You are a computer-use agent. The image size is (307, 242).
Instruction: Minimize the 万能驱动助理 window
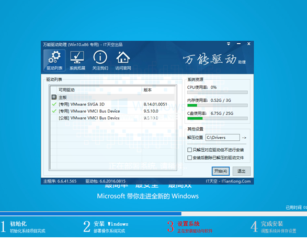click(238, 44)
